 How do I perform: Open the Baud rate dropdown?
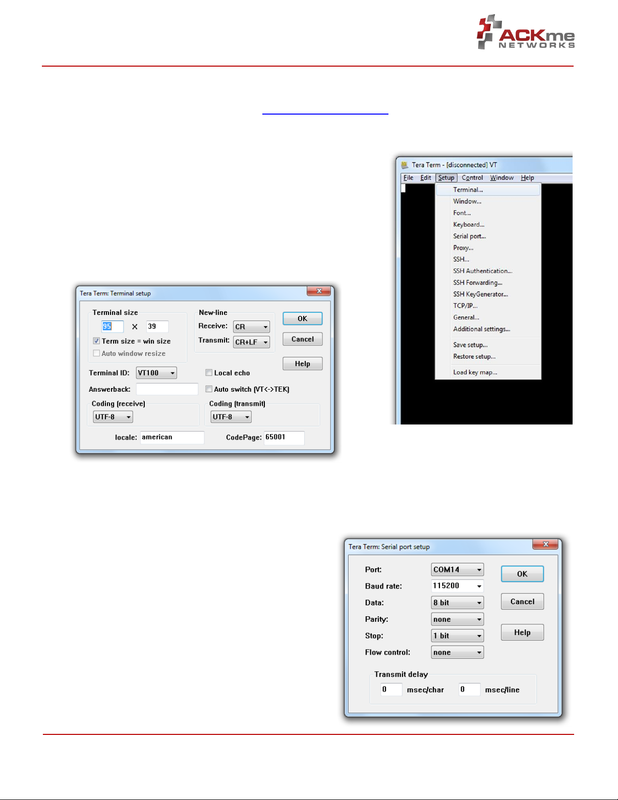click(x=458, y=586)
